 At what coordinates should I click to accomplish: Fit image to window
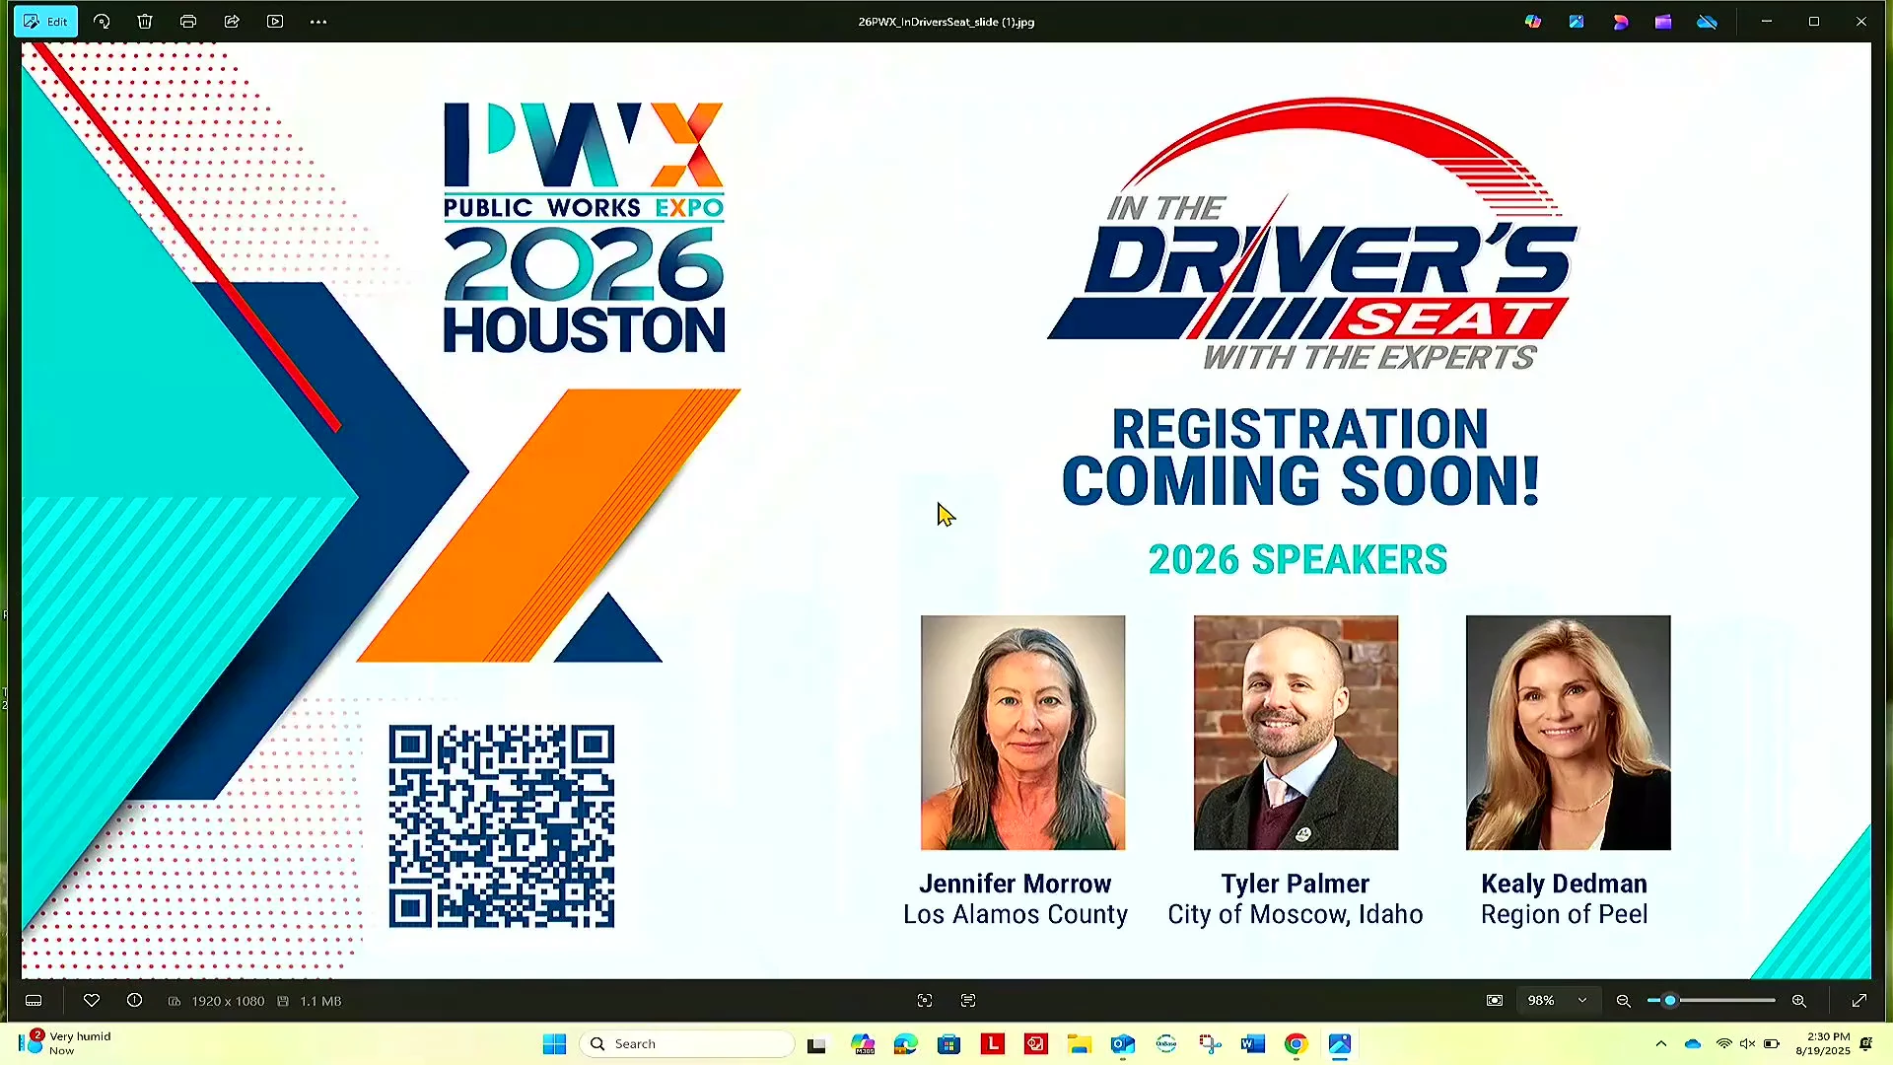click(x=1495, y=1001)
